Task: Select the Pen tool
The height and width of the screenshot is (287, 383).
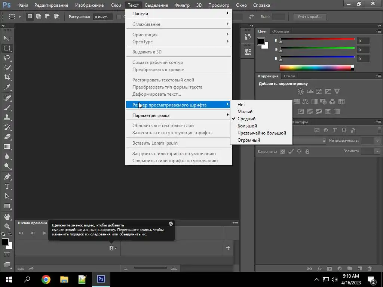Action: point(7,177)
